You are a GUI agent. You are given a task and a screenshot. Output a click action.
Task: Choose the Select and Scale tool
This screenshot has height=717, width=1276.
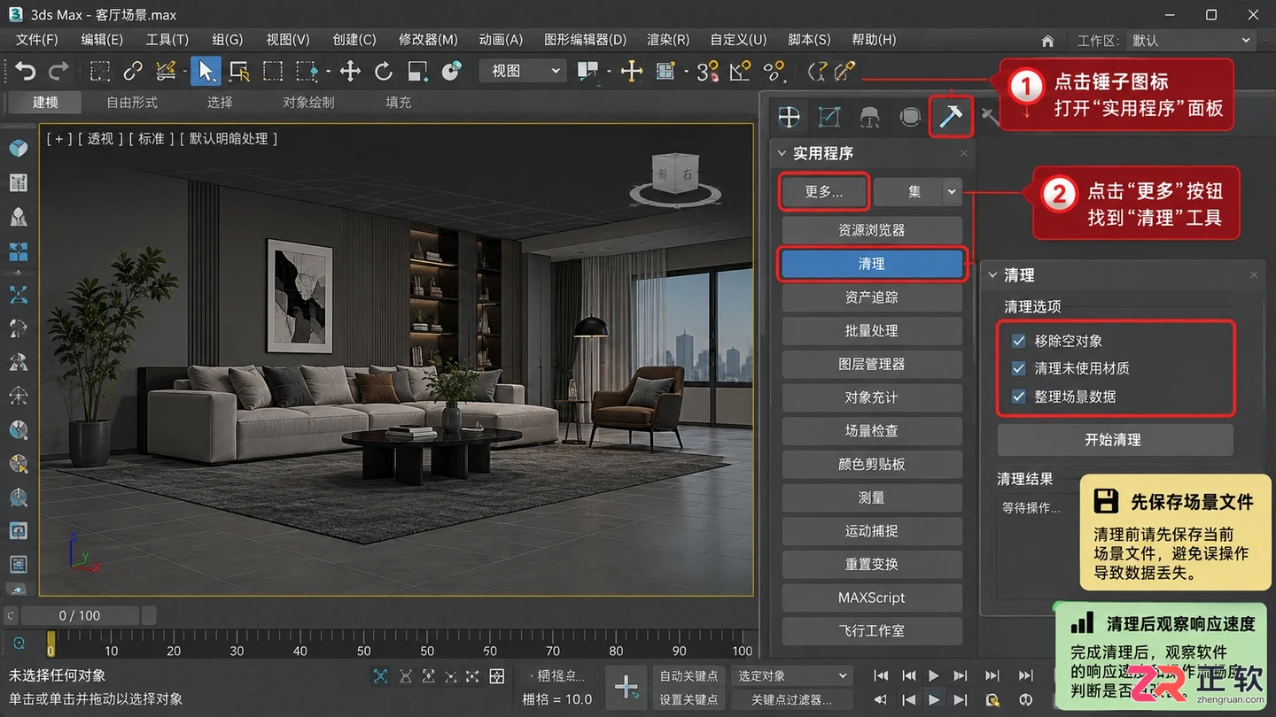(x=418, y=71)
